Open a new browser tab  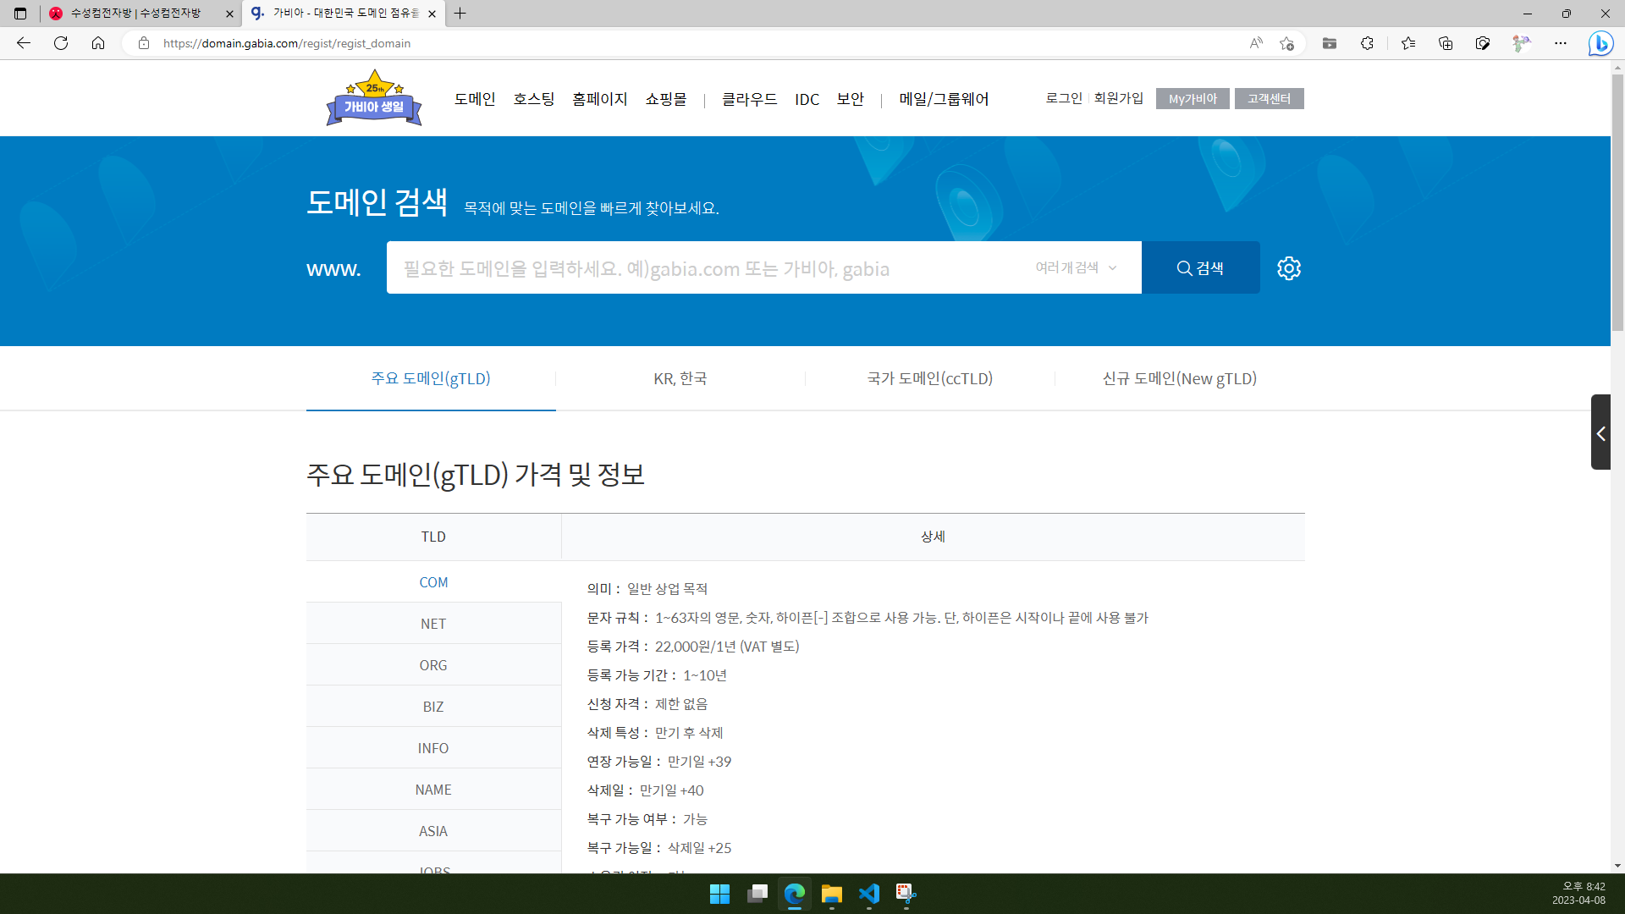(x=460, y=14)
